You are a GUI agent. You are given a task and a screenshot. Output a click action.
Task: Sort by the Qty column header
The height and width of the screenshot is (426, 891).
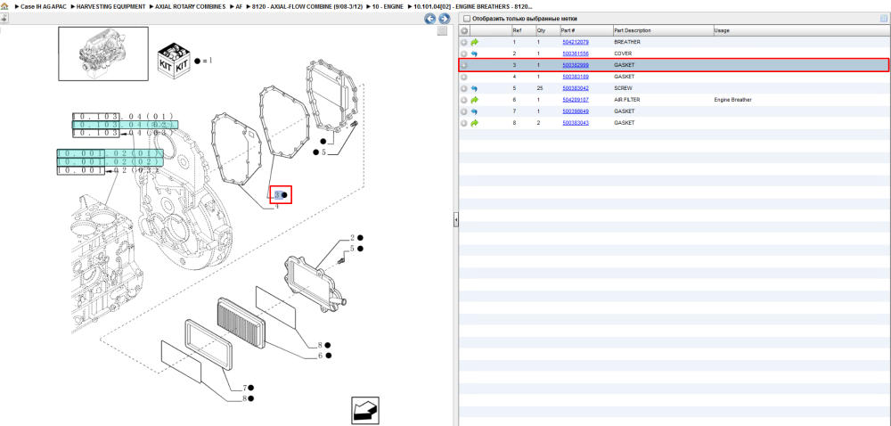pos(547,30)
